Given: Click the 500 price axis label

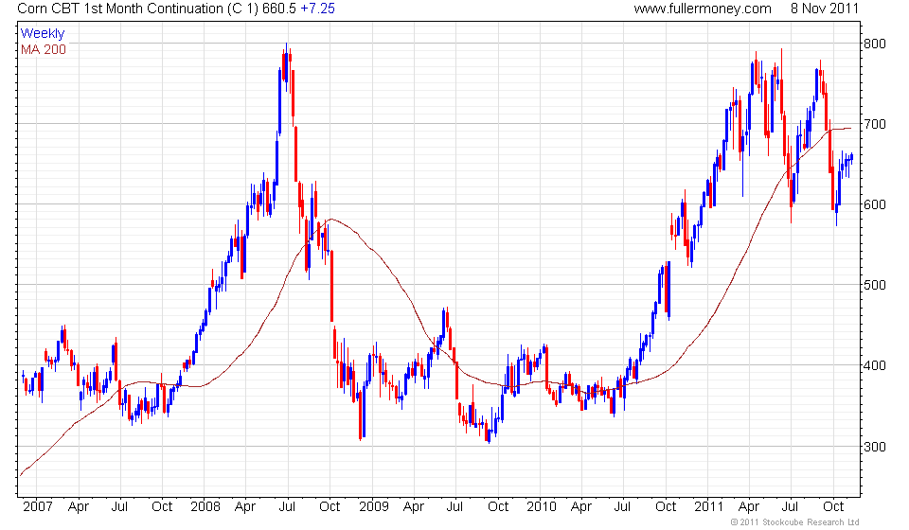Looking at the screenshot, I should [x=874, y=285].
